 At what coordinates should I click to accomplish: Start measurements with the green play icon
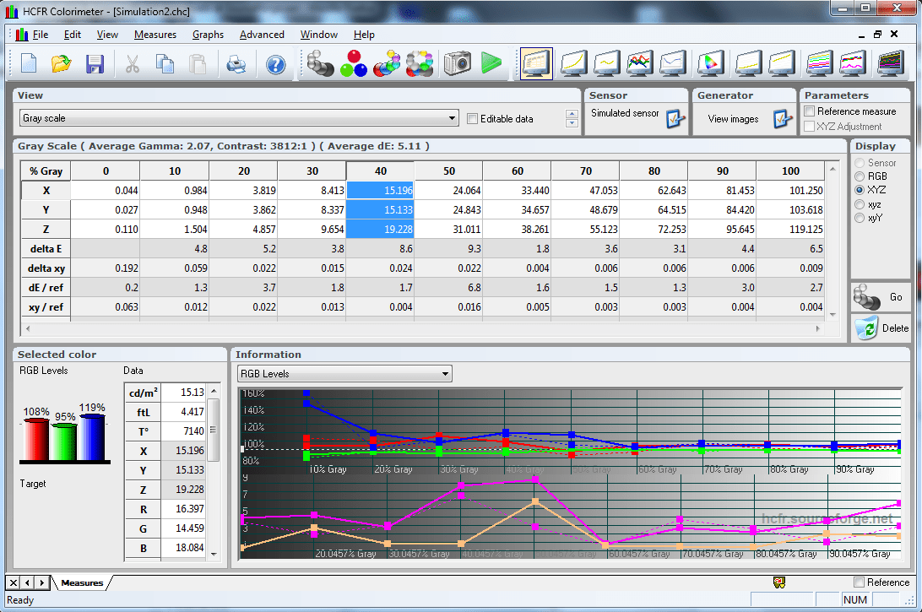[492, 62]
